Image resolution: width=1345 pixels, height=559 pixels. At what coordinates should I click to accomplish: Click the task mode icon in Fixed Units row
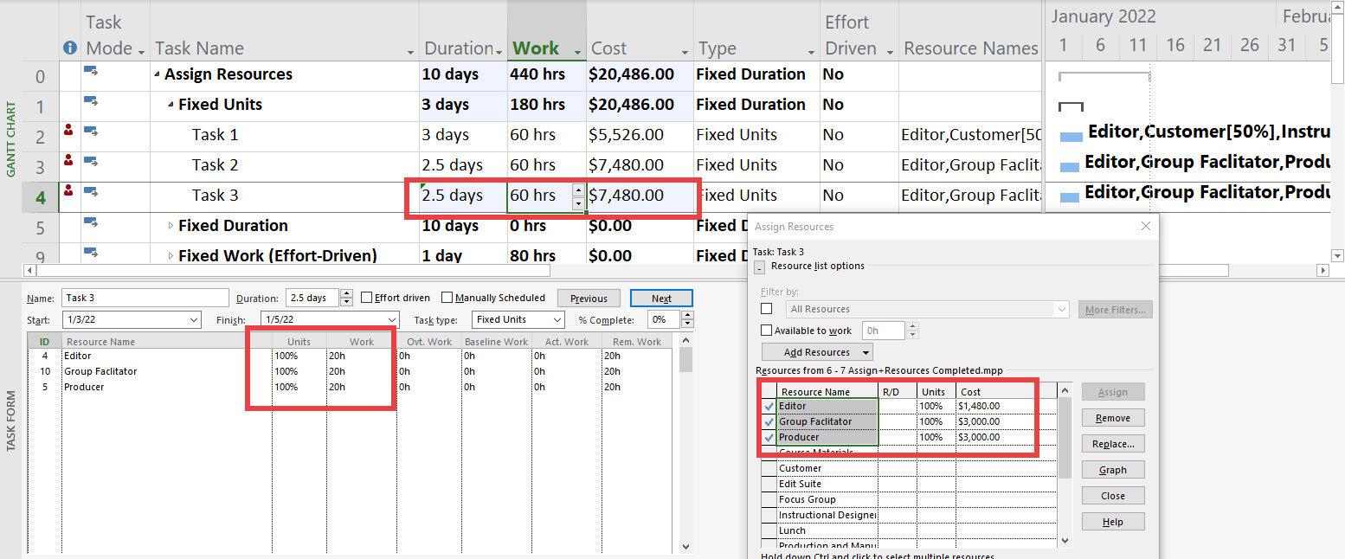[90, 102]
